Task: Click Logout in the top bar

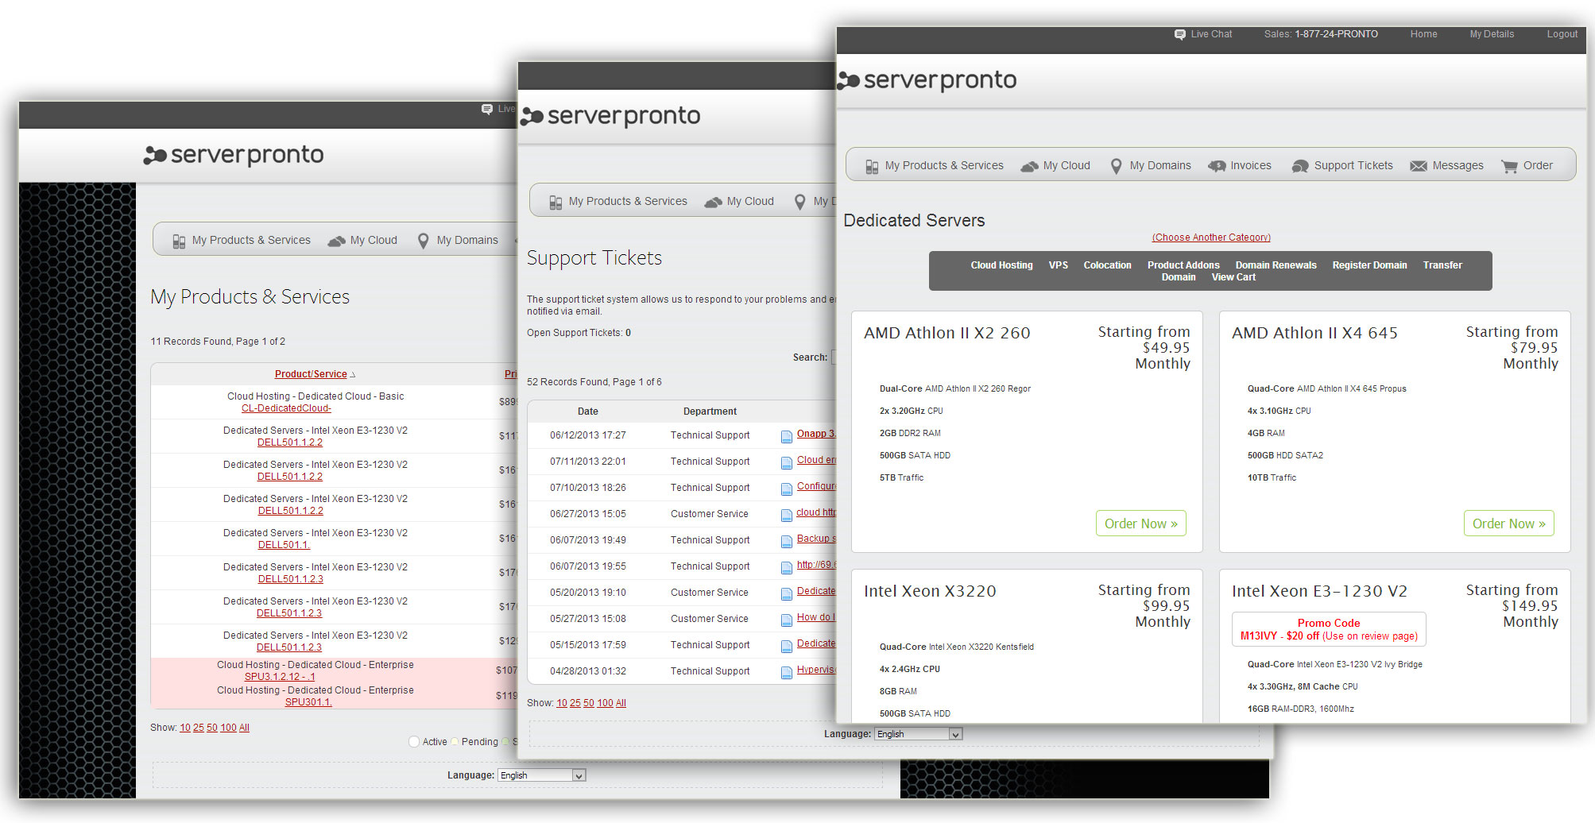Action: pos(1562,34)
